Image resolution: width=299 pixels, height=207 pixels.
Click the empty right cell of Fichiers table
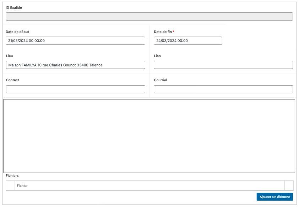click(289, 186)
